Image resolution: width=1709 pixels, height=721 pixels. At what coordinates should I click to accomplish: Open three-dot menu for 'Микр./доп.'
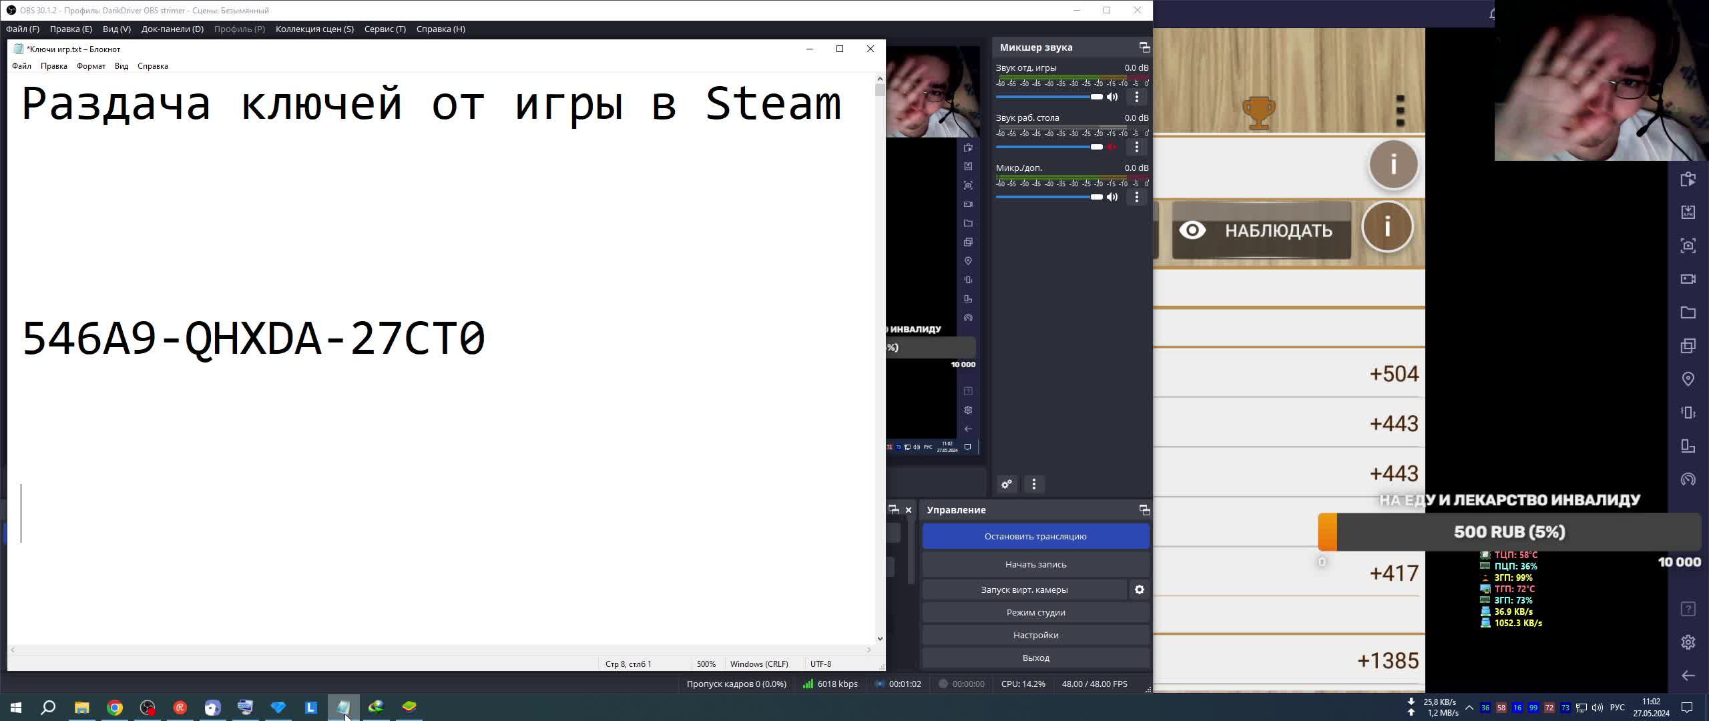[1137, 197]
